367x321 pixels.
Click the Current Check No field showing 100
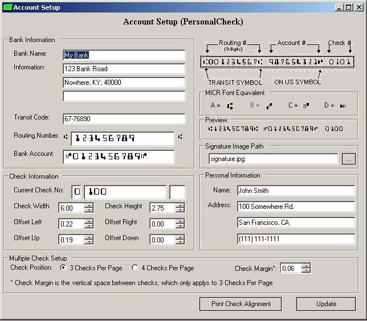tap(125, 192)
